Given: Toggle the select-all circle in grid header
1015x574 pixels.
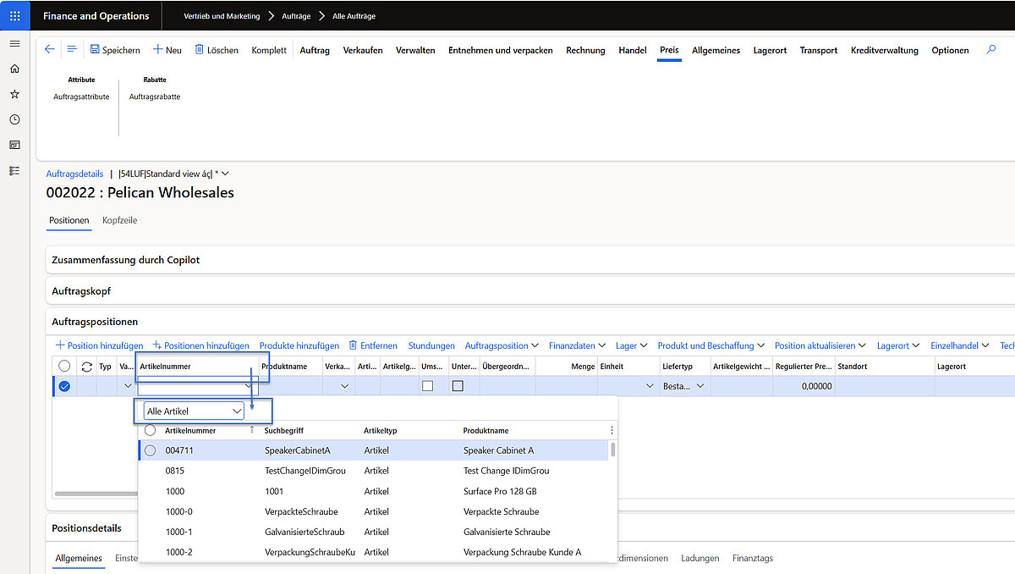Looking at the screenshot, I should coord(64,367).
